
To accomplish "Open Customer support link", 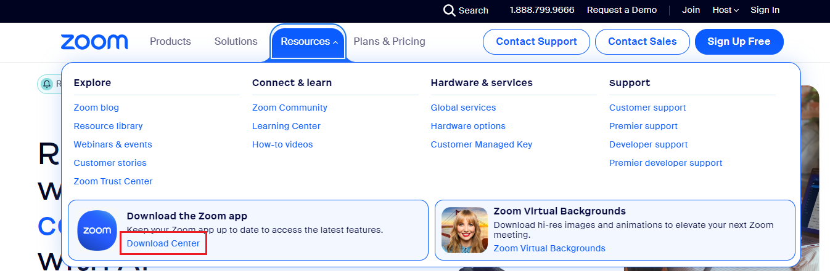I will (x=647, y=108).
